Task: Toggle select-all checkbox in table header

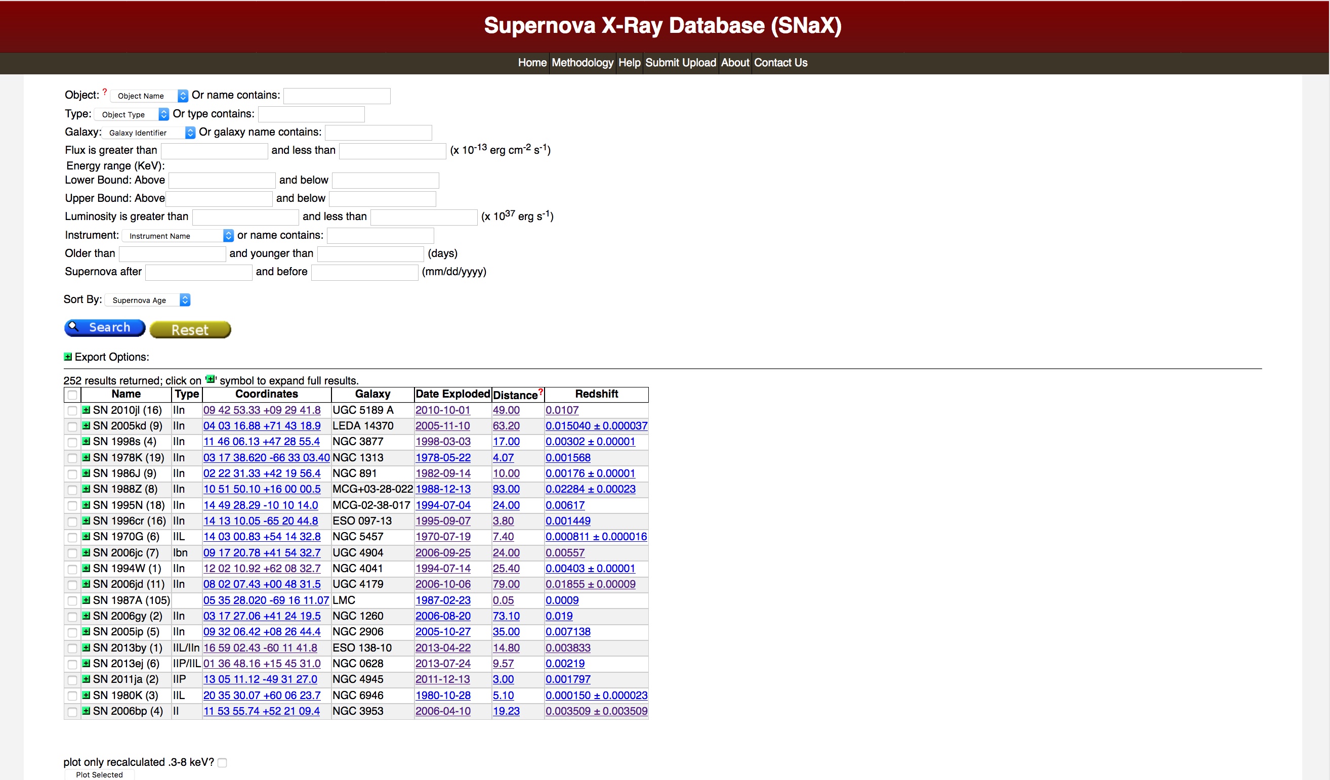Action: (x=72, y=395)
